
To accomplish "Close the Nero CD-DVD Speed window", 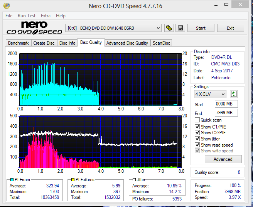I will (x=240, y=4).
